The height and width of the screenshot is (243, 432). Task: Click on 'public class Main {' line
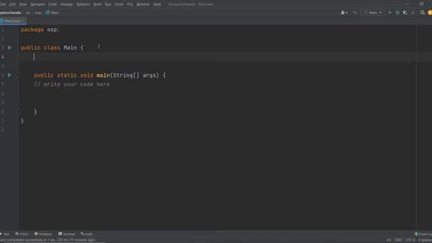pos(52,48)
